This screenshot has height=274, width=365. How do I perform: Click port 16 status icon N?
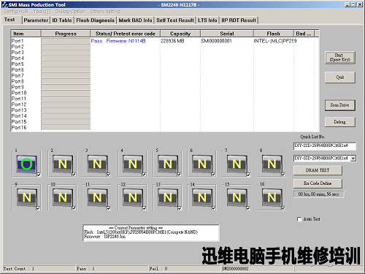click(272, 197)
